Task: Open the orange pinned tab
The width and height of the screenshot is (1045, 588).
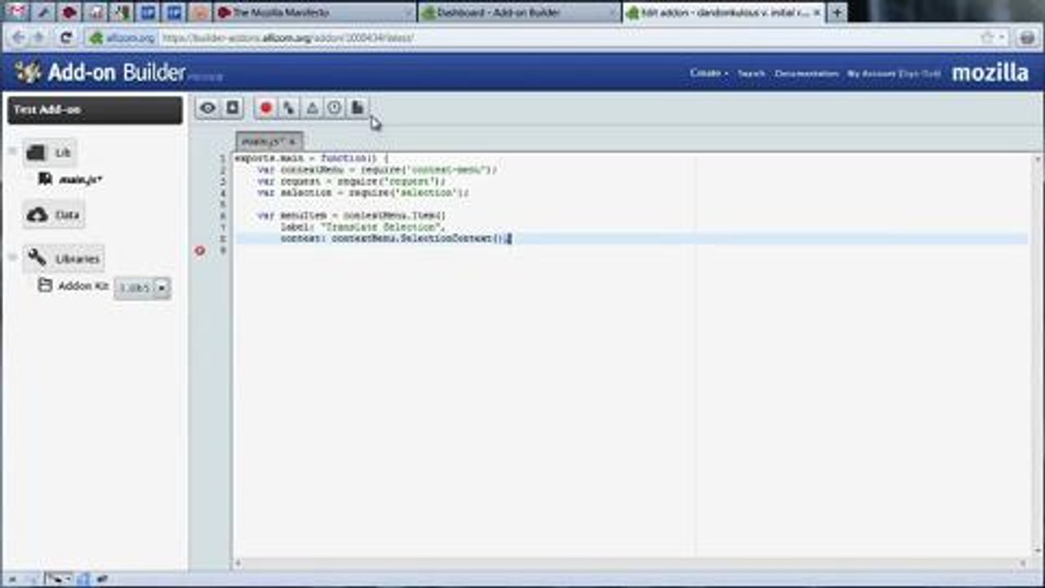Action: point(200,12)
